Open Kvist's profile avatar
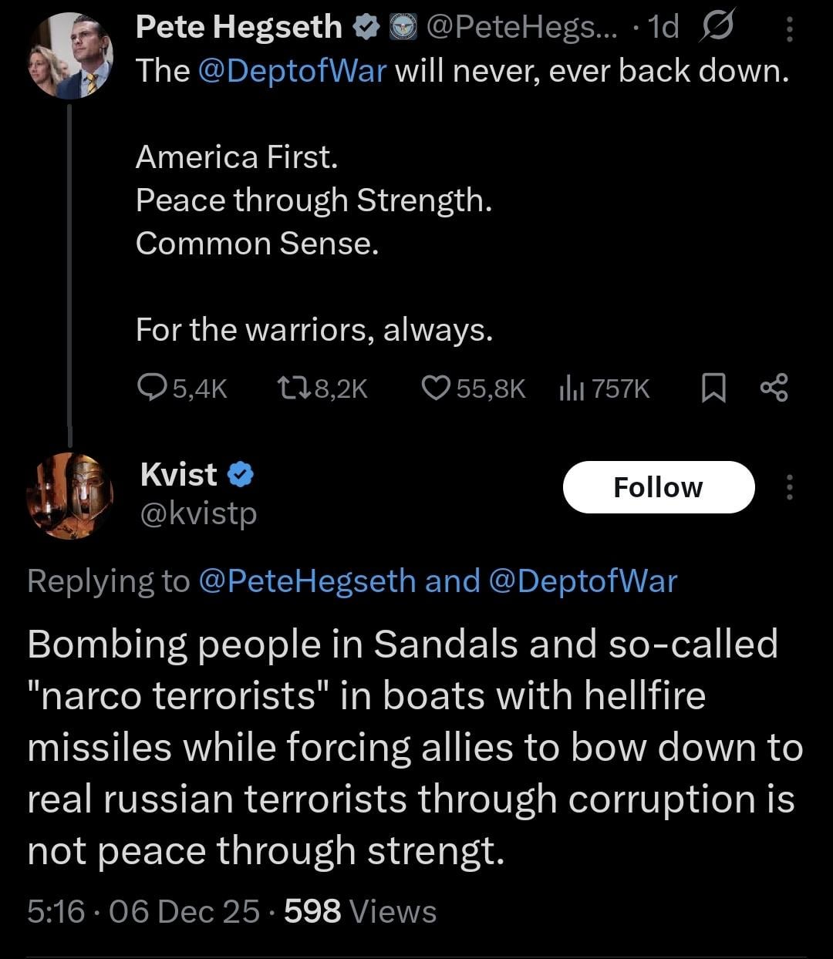833x959 pixels. (x=70, y=496)
